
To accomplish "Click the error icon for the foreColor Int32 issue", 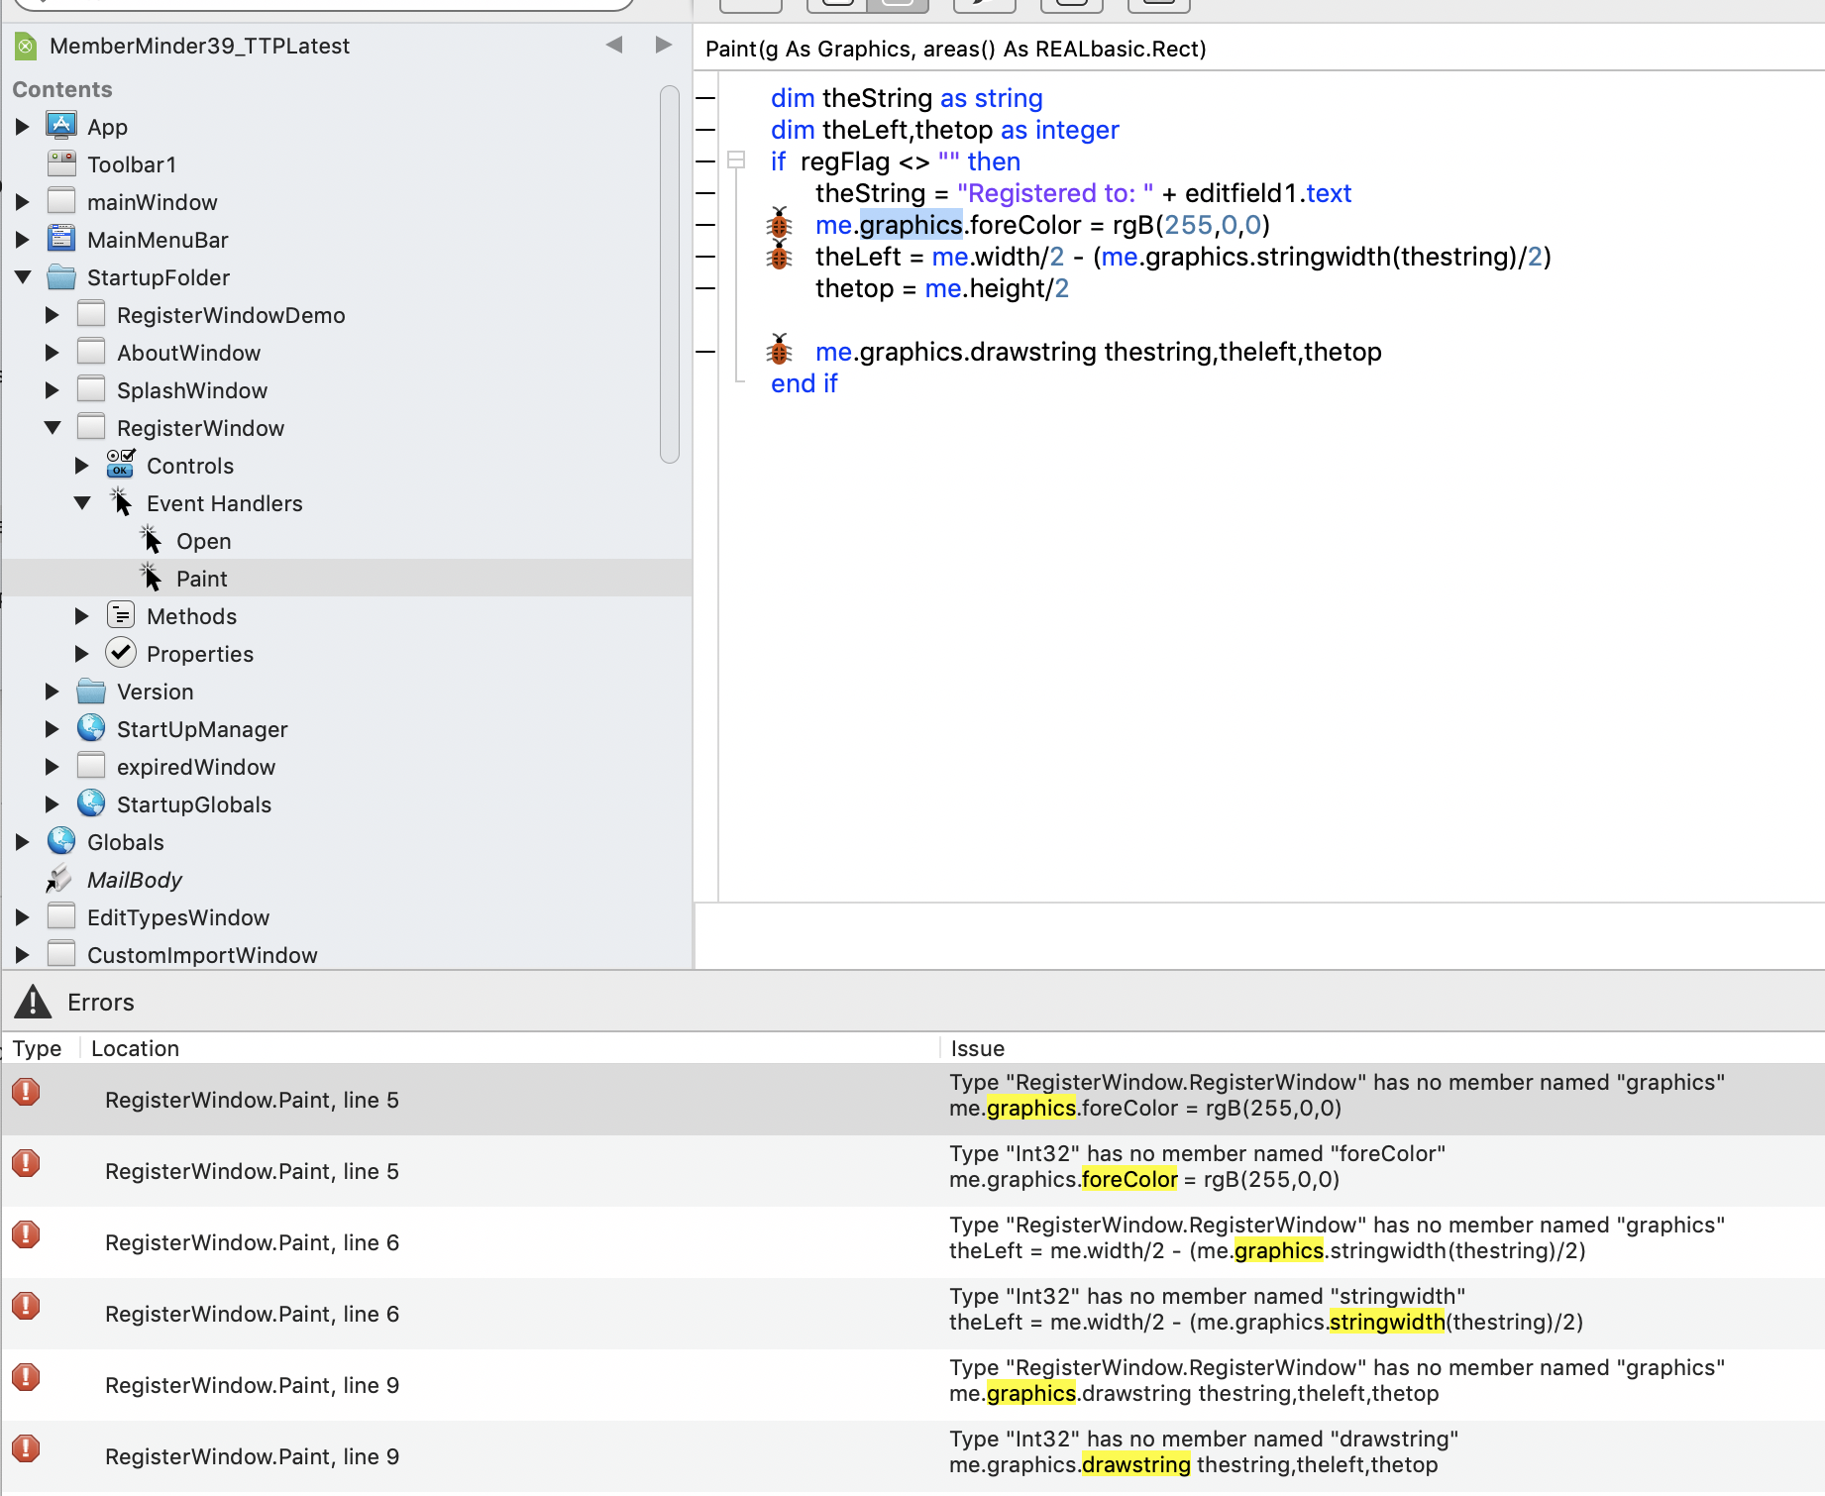I will coord(26,1163).
